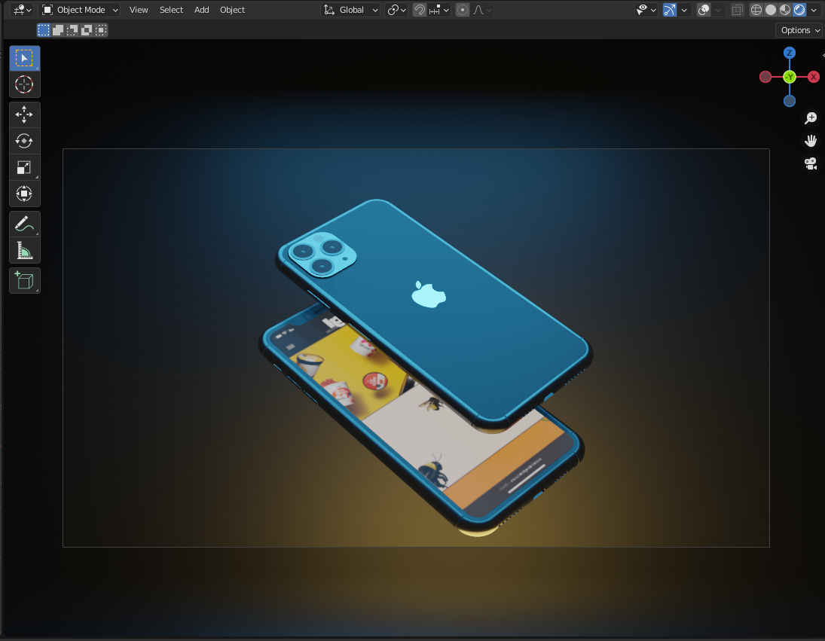
Task: Toggle X-ray mode
Action: click(x=738, y=10)
